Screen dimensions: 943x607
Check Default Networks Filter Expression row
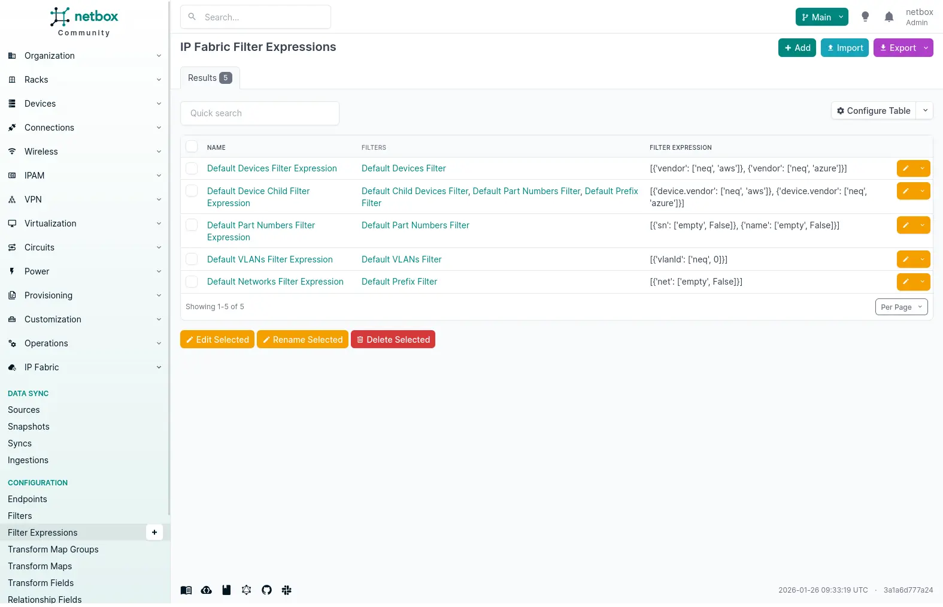(x=192, y=282)
